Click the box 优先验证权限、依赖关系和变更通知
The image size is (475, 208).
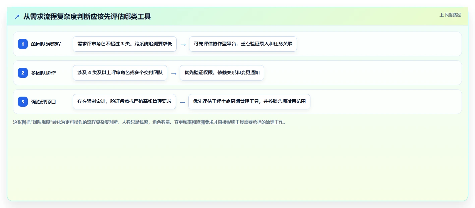pos(222,73)
